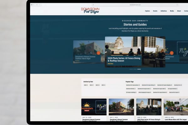This screenshot has height=125, width=188.
Task: Click the Safari sidebar toggle icon
Action: [32, 5]
